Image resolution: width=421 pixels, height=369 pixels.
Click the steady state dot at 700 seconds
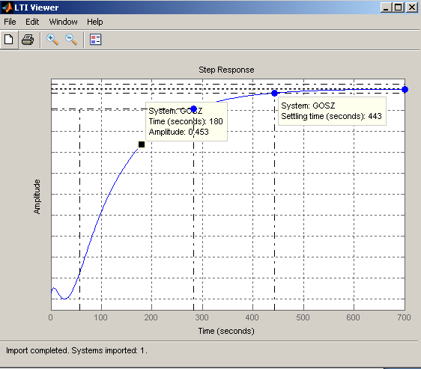point(405,89)
